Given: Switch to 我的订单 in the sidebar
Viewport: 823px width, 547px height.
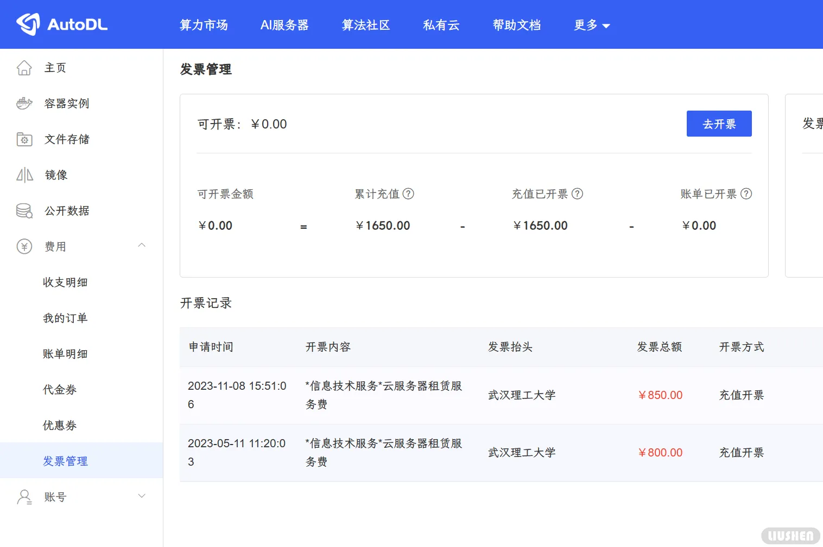Looking at the screenshot, I should (x=65, y=318).
